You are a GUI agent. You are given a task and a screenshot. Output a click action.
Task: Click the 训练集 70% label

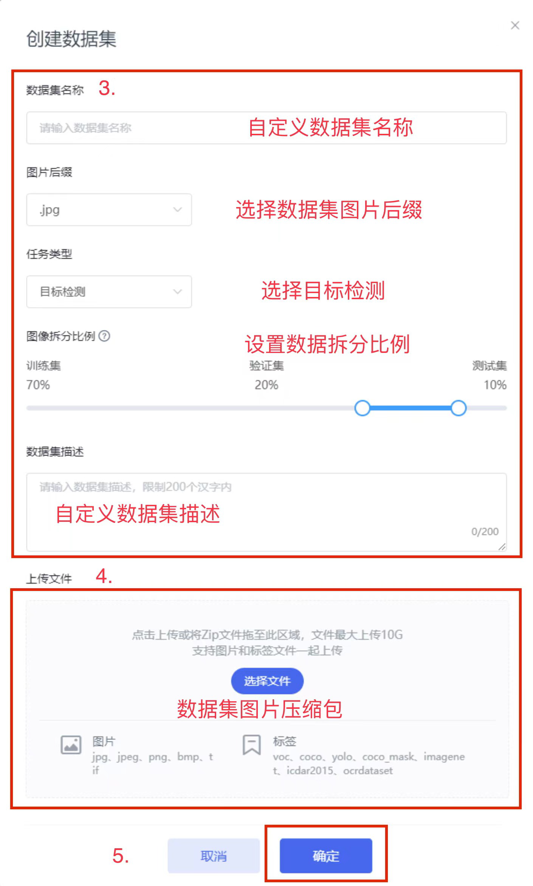(x=43, y=375)
